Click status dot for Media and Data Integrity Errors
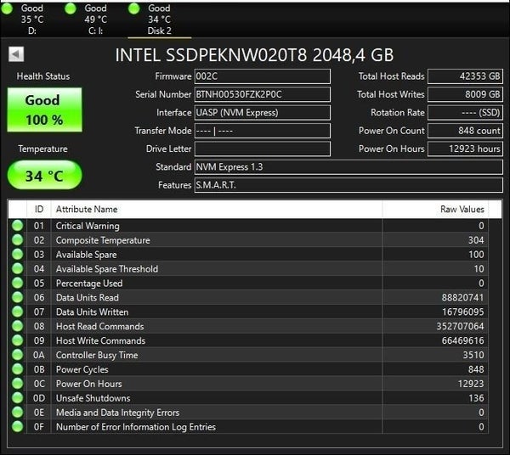 click(18, 412)
